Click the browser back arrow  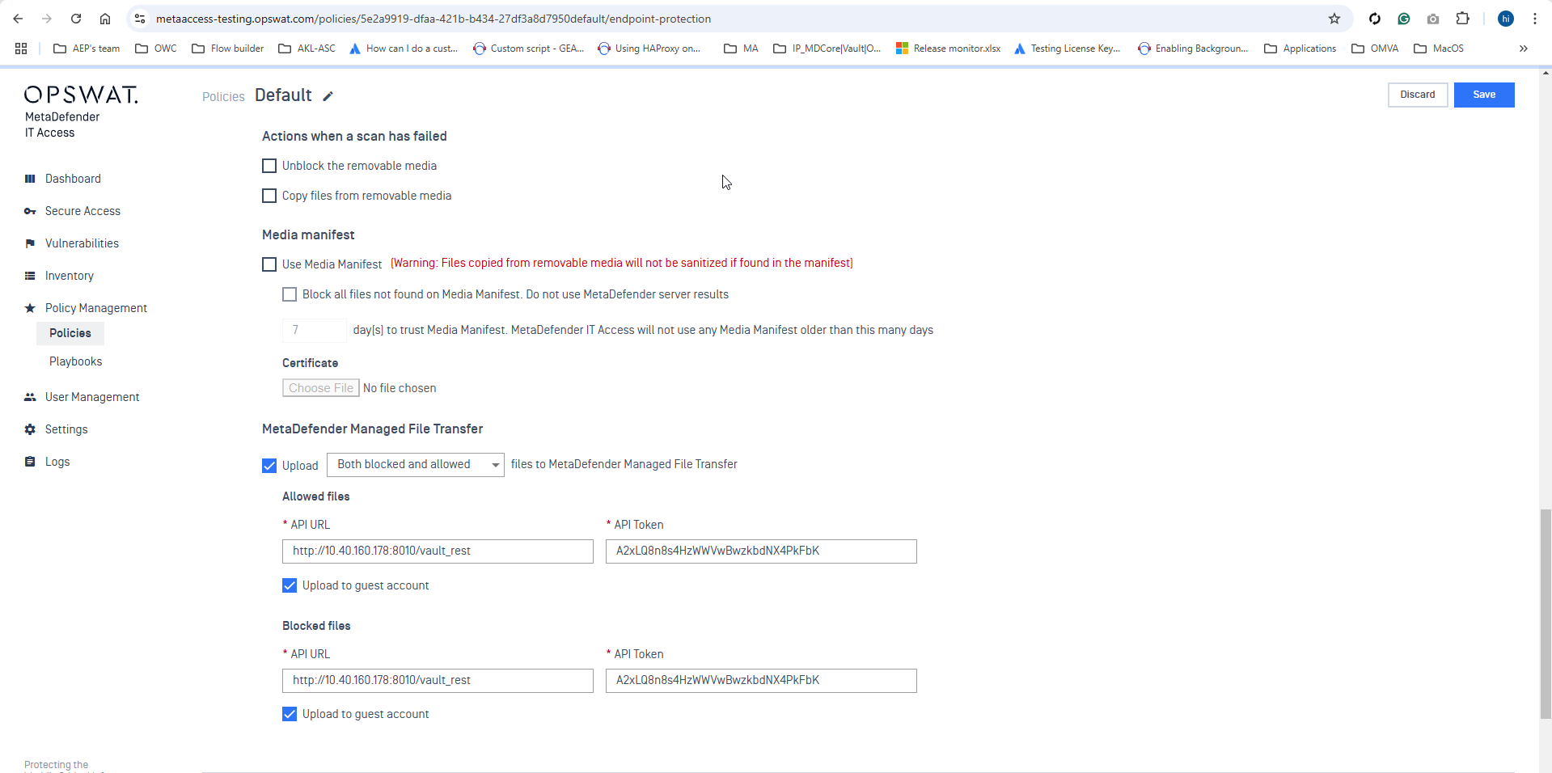[x=18, y=19]
